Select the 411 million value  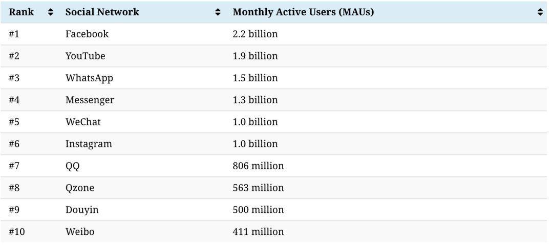(258, 232)
